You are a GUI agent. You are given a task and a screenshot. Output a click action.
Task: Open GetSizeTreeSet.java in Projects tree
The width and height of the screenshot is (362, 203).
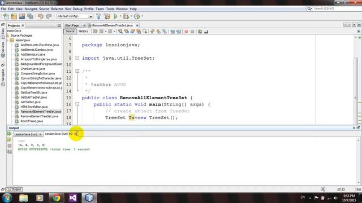34,92
